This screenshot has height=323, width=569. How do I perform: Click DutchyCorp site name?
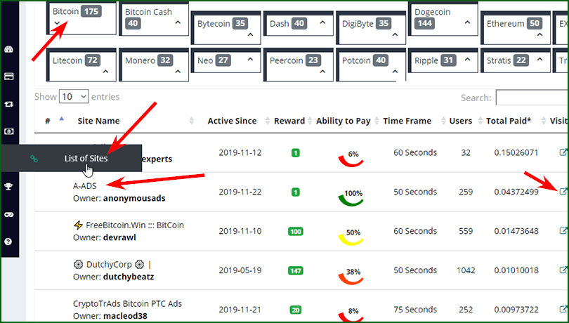[x=109, y=264]
